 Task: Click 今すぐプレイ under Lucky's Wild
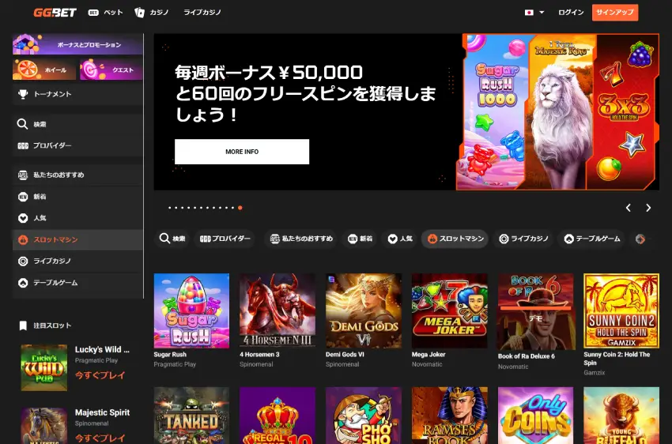pos(100,375)
